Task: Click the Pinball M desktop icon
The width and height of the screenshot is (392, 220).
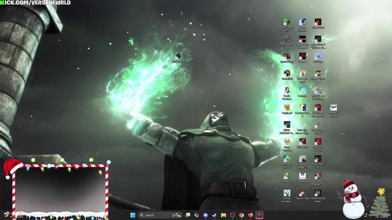Action: [287, 75]
